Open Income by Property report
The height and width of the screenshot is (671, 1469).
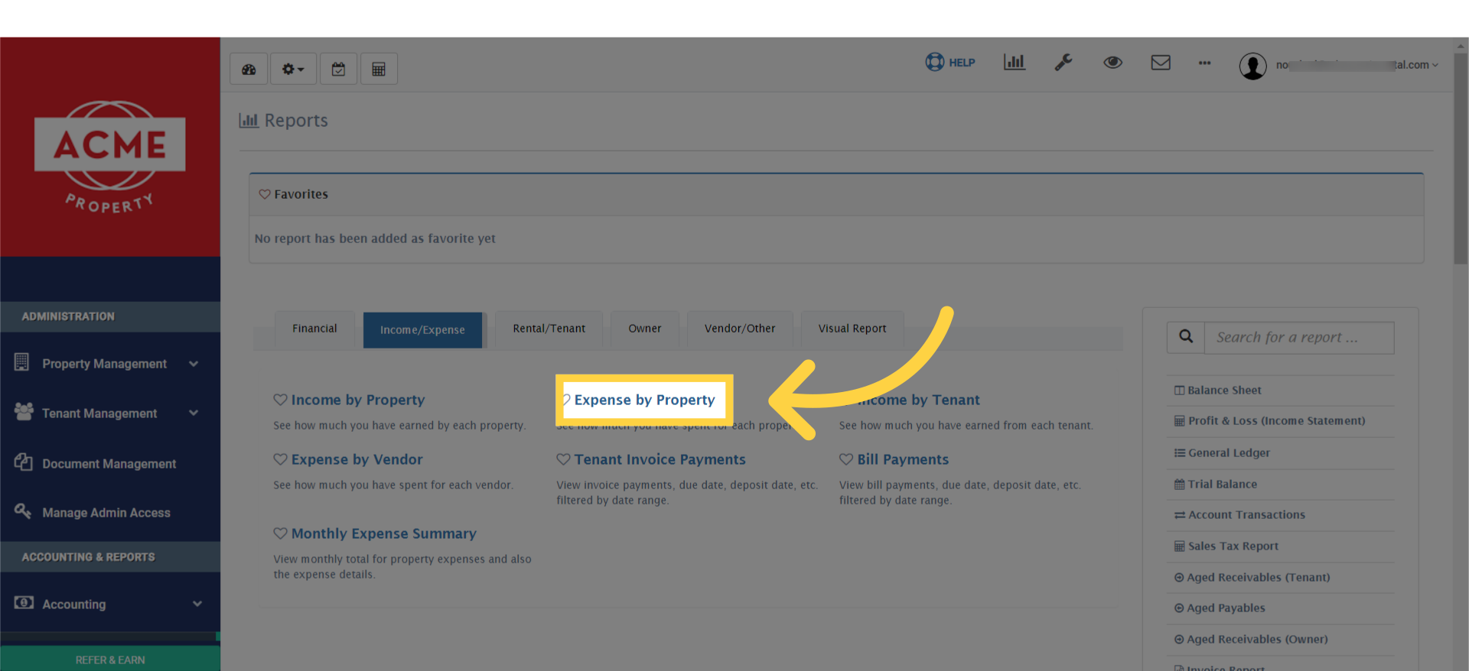358,400
